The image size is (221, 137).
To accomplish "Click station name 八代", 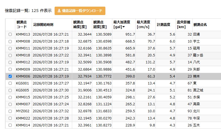I will coord(196,62).
